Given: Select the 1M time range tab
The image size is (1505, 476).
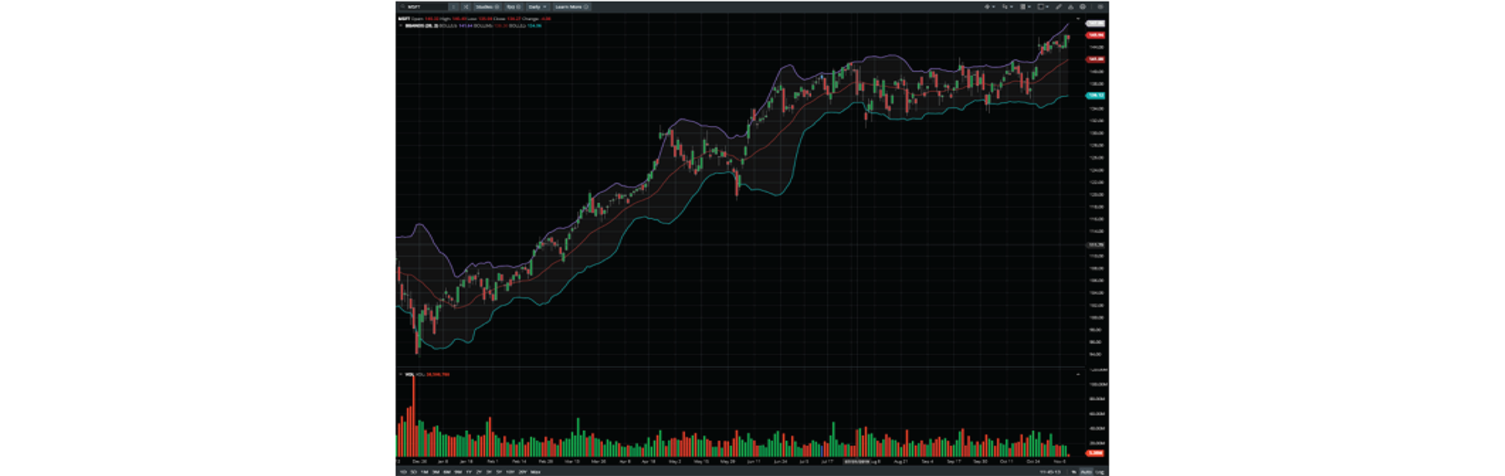Looking at the screenshot, I should click(425, 472).
